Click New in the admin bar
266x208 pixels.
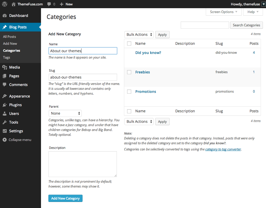[69, 4]
